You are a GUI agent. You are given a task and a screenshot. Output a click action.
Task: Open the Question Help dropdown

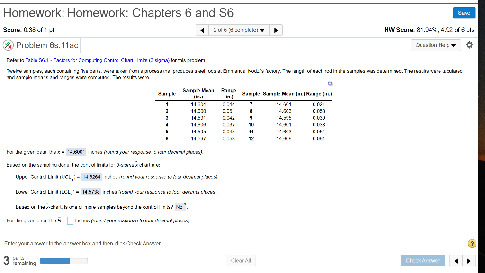(x=436, y=45)
